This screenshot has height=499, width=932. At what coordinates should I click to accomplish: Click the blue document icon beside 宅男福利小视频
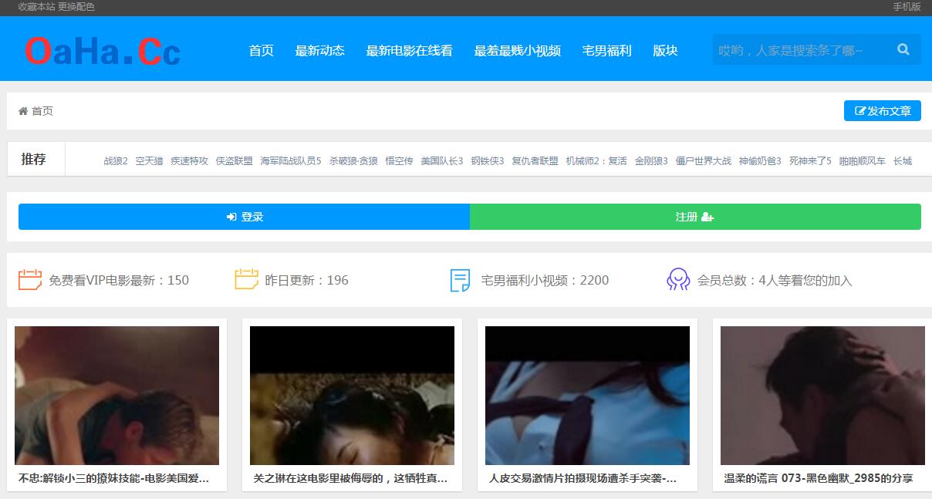pos(460,280)
